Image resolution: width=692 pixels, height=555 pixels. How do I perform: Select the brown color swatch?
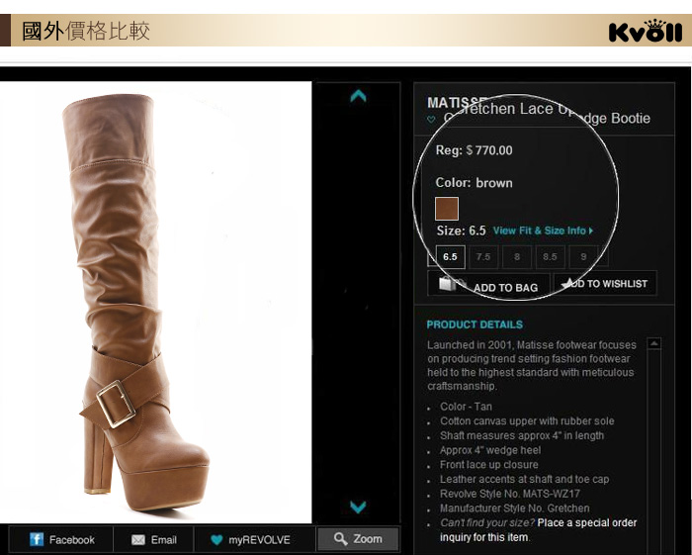[447, 209]
